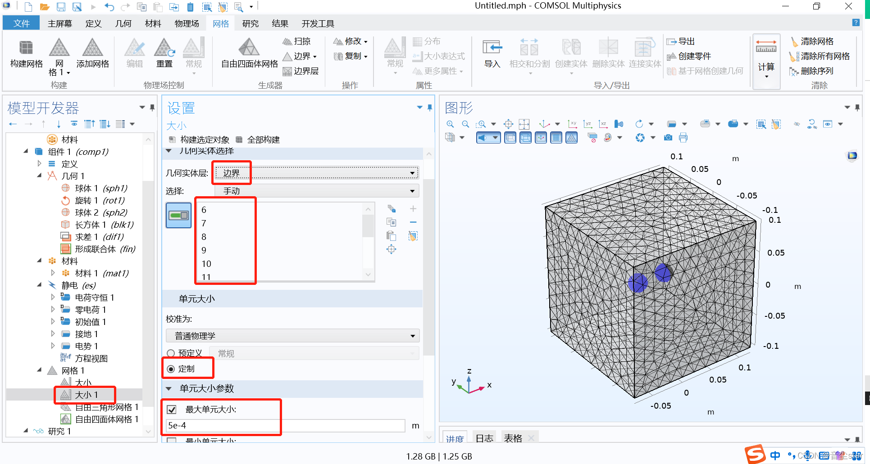This screenshot has height=464, width=870.
Task: Click the maximum element size field 5e-4
Action: click(285, 425)
